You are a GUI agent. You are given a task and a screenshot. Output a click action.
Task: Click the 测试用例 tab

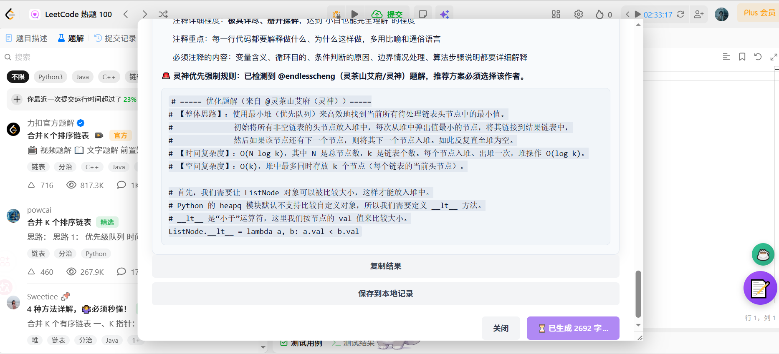[301, 343]
